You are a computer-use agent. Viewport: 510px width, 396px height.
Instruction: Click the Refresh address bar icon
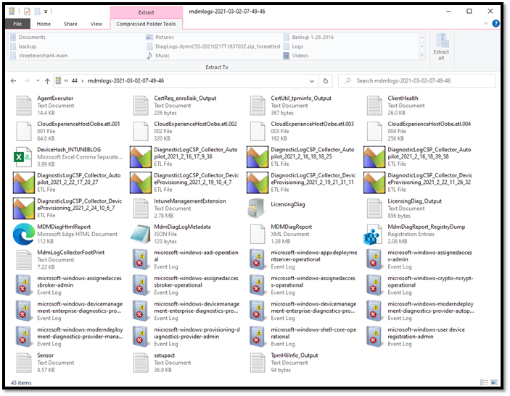[x=325, y=81]
